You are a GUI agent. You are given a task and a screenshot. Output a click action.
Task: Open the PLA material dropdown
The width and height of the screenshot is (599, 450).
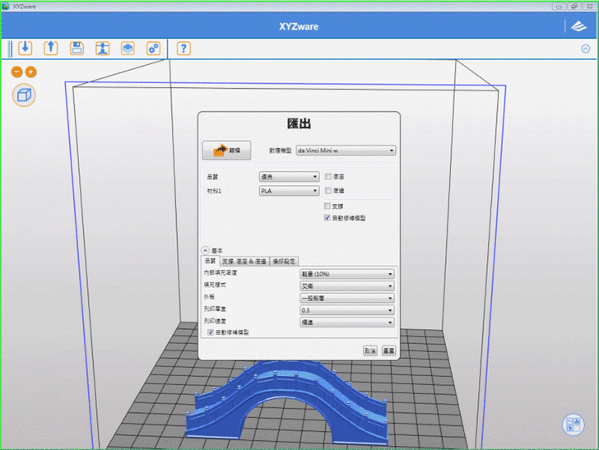[289, 191]
